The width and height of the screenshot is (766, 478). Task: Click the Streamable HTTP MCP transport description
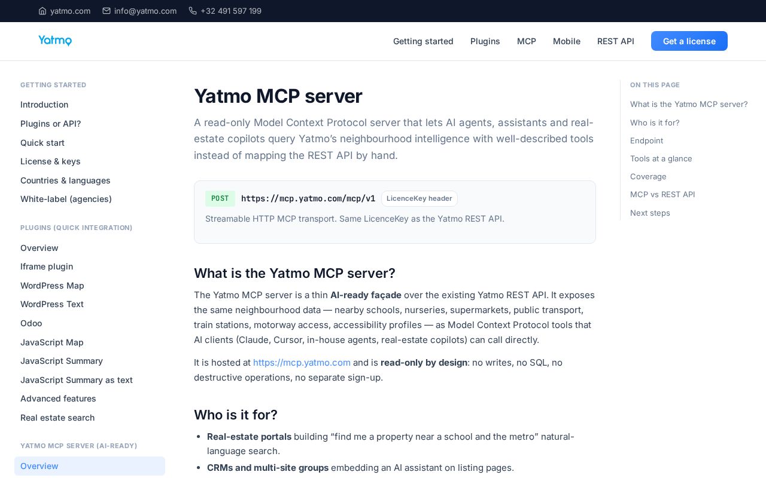[x=355, y=219]
